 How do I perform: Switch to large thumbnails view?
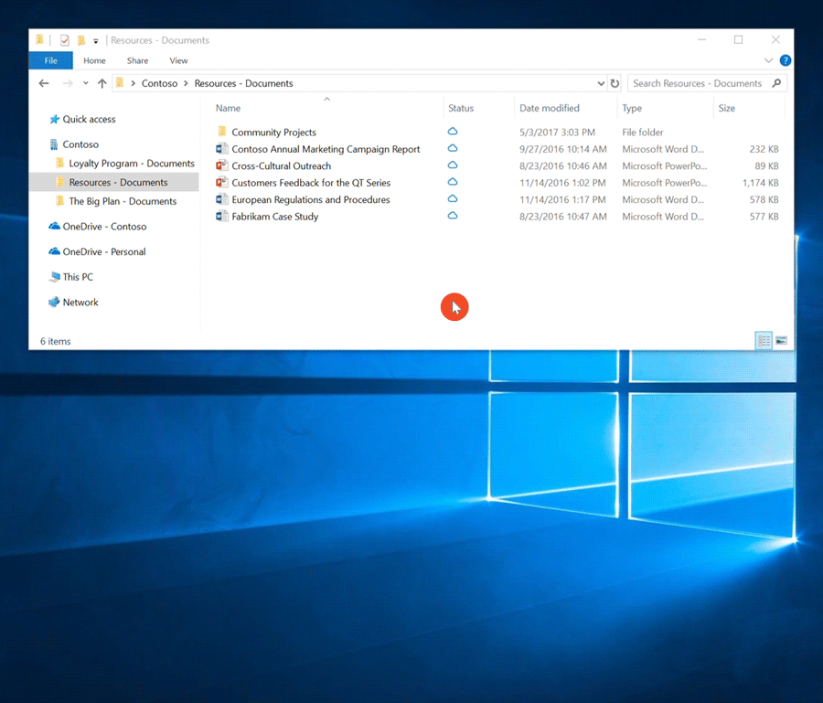(x=784, y=341)
